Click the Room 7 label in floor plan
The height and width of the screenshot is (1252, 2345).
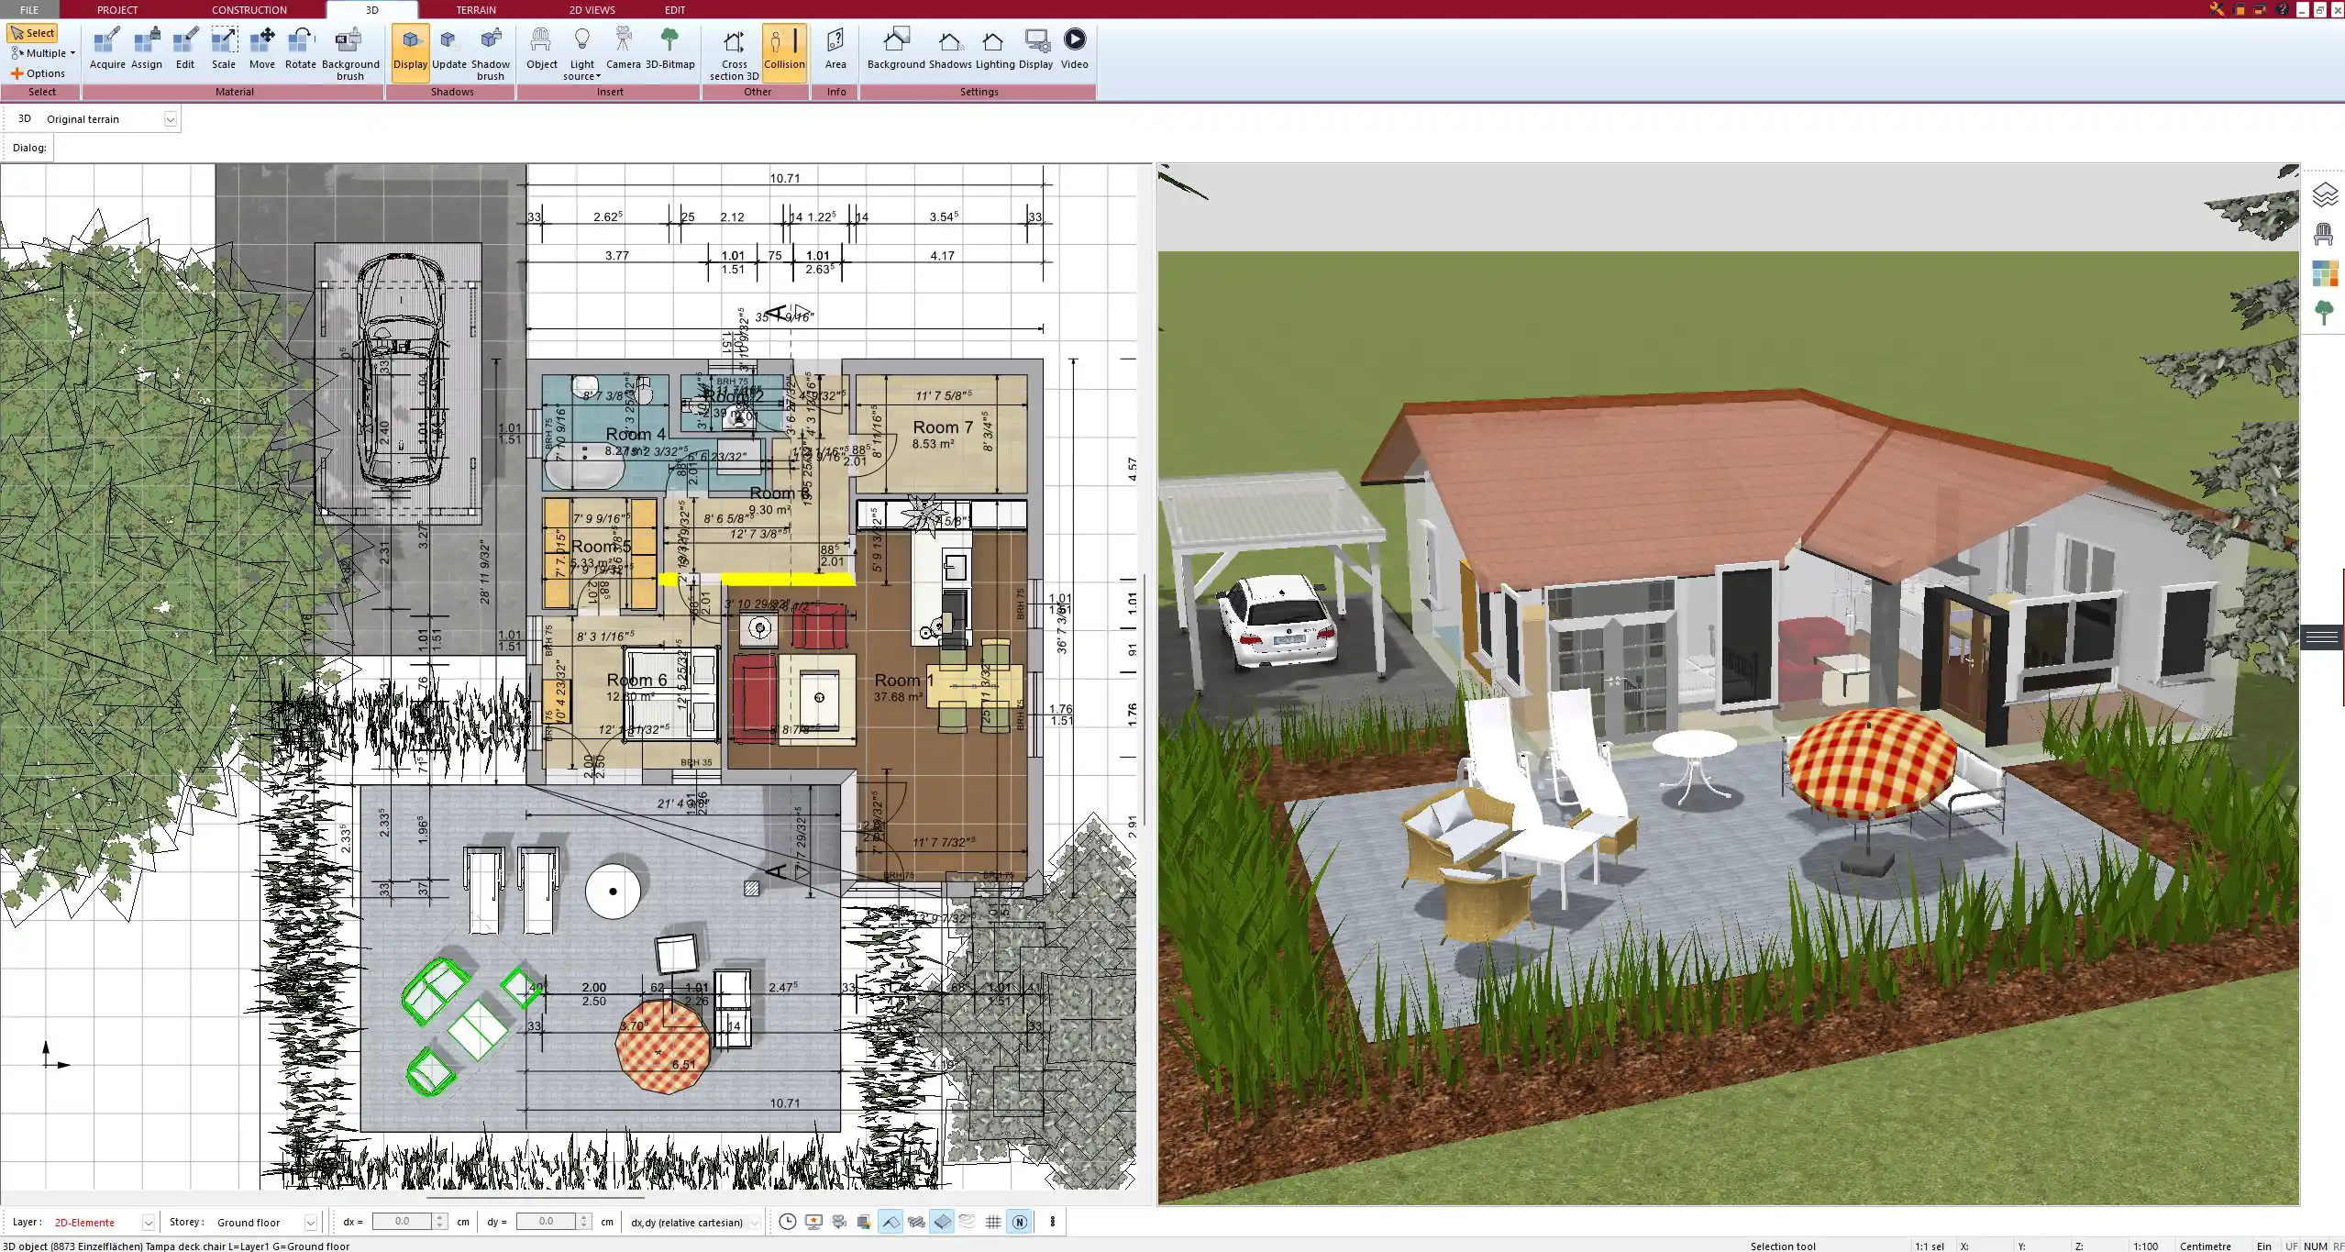[x=943, y=427]
